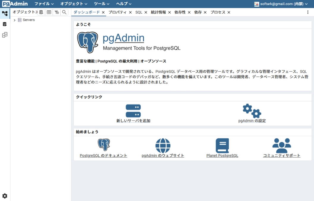Open the softark@gmail.com account dropdown
This screenshot has width=314, height=201.
281,4
